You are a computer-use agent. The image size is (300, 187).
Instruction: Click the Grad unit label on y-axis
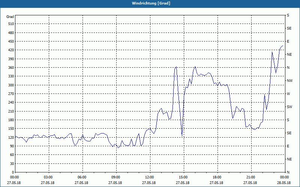10,17
